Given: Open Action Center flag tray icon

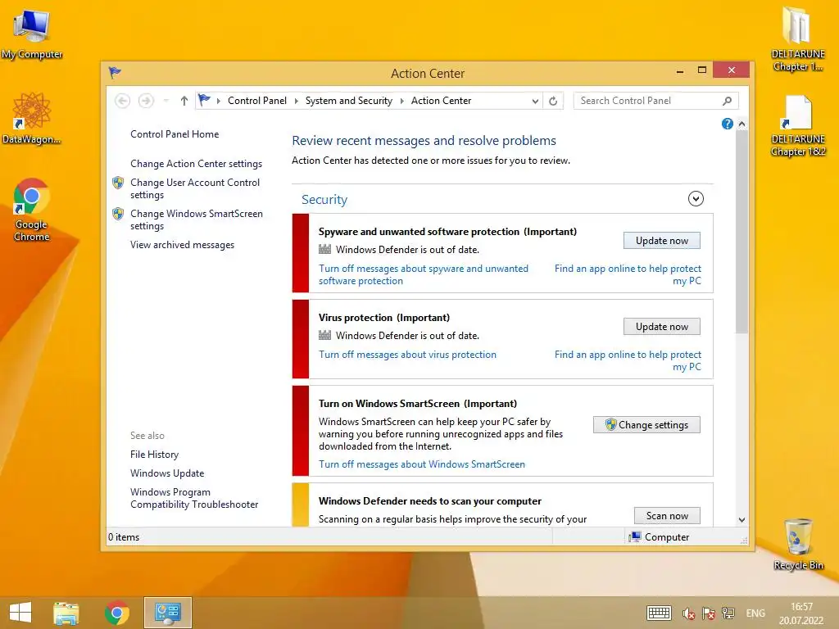Looking at the screenshot, I should tap(709, 613).
